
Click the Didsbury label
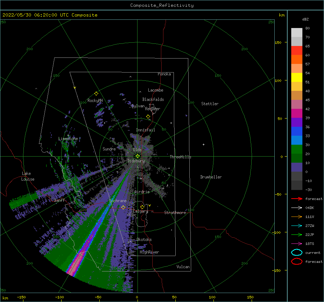[136, 161]
